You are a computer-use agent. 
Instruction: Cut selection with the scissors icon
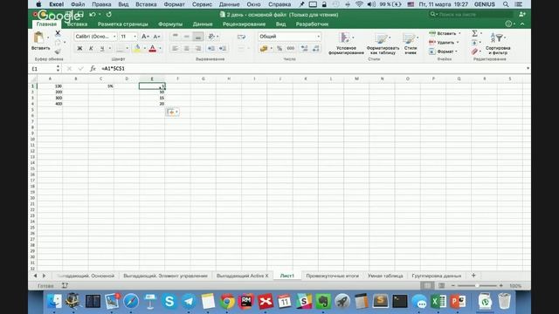click(x=58, y=33)
